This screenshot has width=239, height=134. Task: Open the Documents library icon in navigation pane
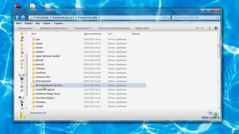click(22, 83)
